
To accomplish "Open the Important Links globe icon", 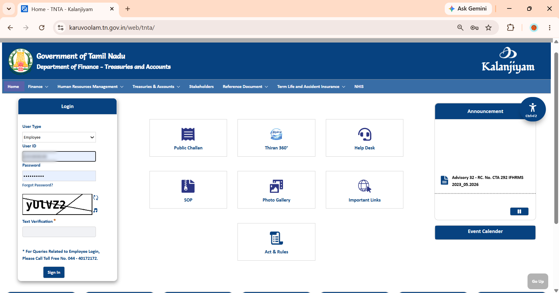I will point(365,186).
